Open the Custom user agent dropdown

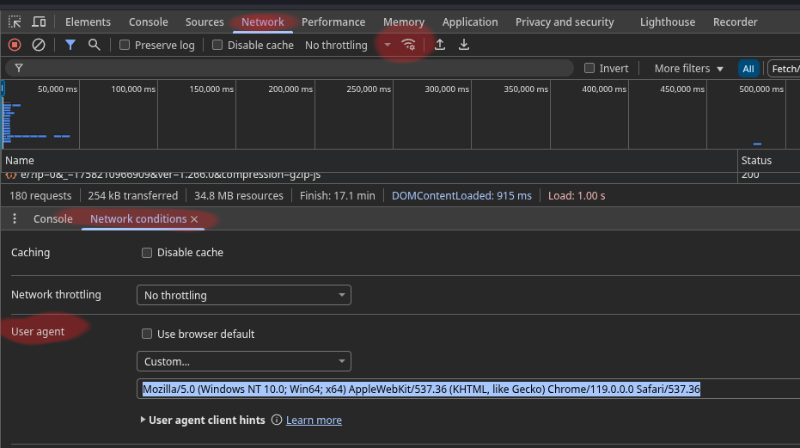coord(243,361)
